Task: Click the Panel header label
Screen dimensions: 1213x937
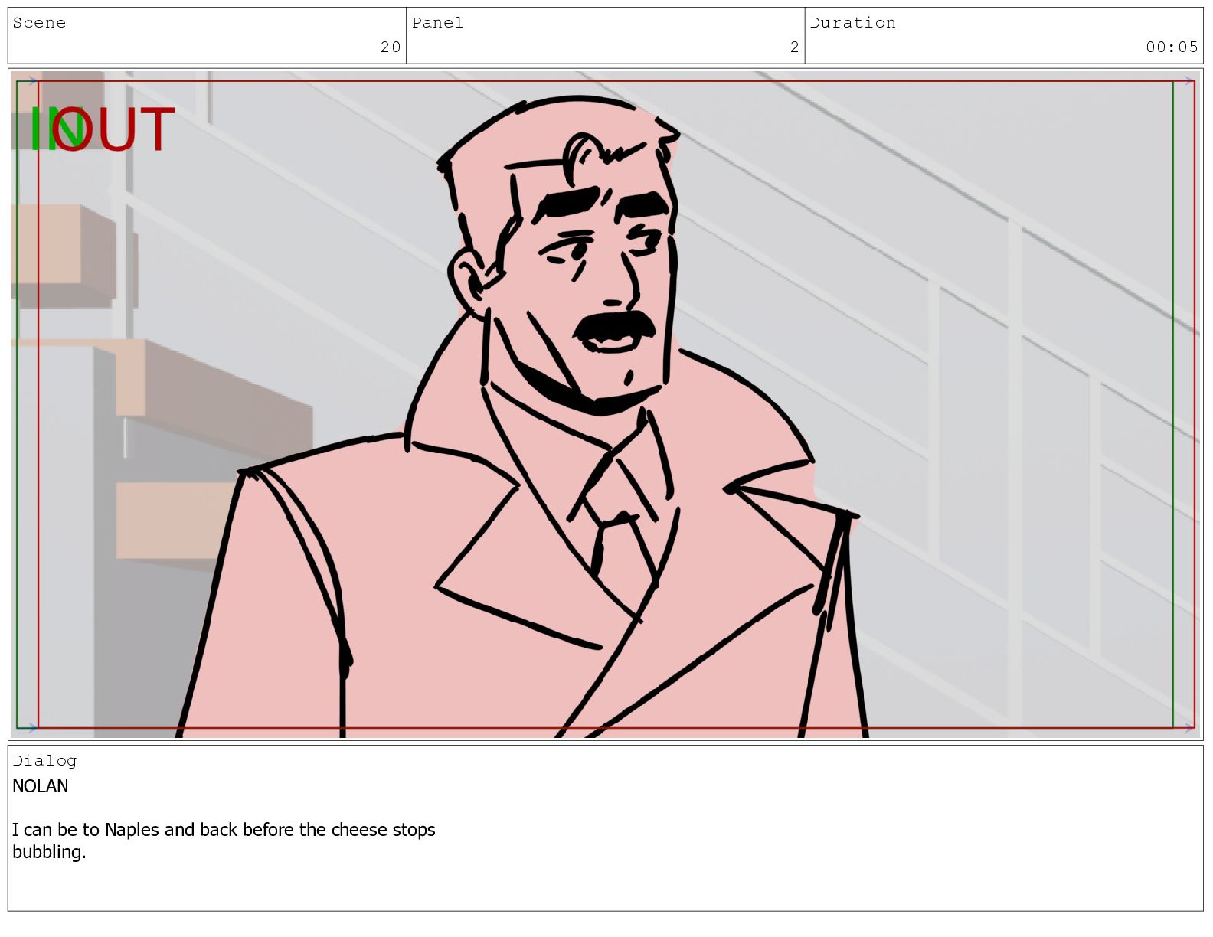Action: coord(437,23)
